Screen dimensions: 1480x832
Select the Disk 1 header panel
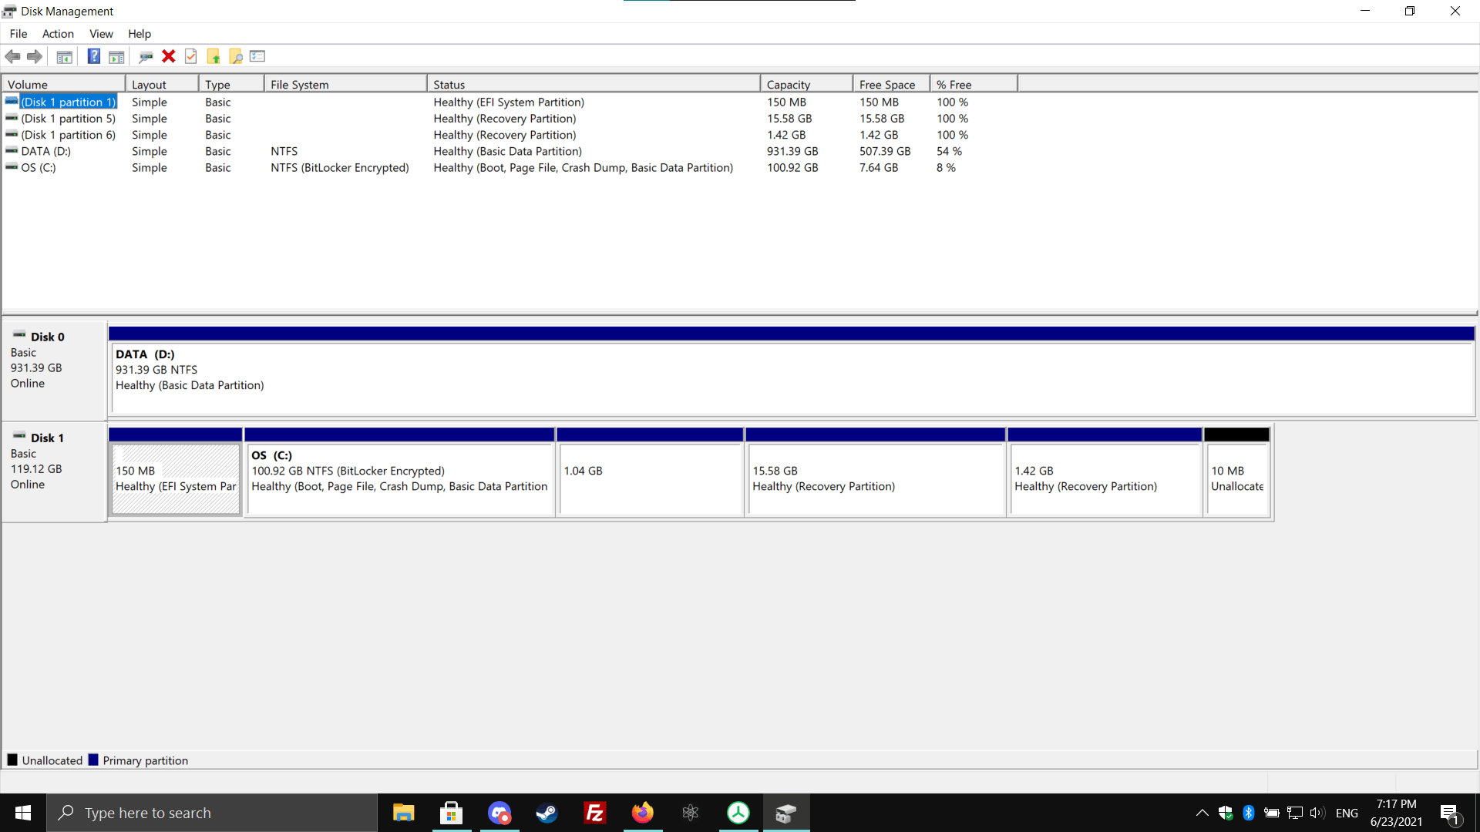point(54,471)
